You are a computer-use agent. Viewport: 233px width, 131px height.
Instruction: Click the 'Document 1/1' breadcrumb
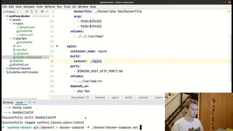80,98
